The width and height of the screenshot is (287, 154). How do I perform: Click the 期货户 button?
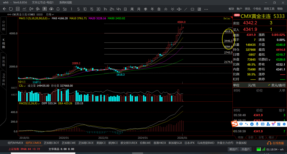233,149
